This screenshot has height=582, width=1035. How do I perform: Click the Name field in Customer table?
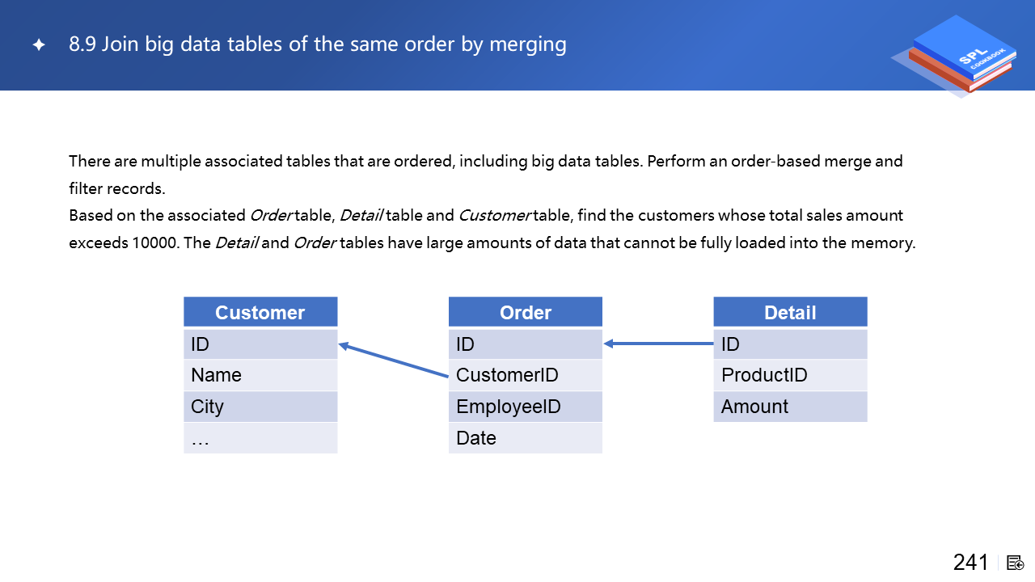[260, 375]
